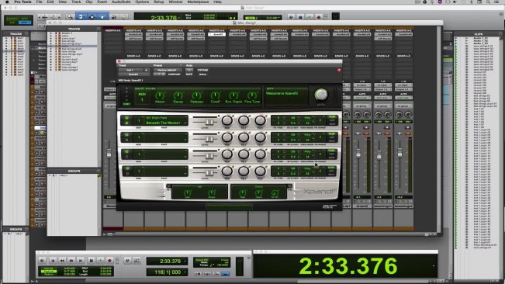
Task: Click Rewind in the Transport window
Action: pos(62,261)
